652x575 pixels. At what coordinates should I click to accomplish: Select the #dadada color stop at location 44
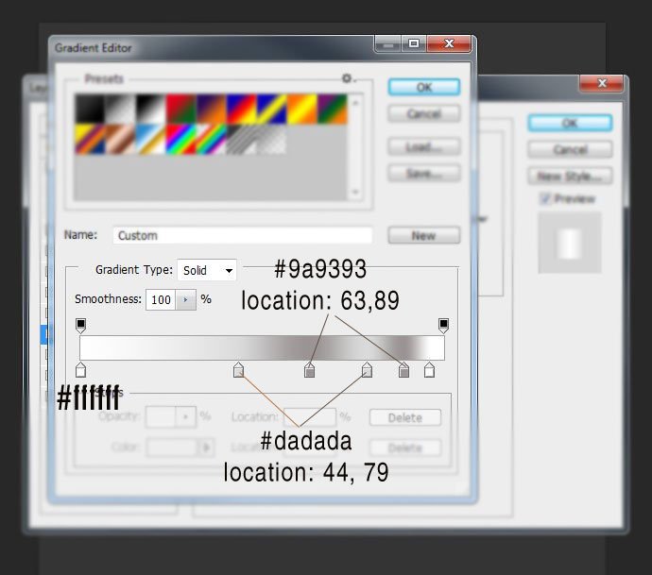pos(238,370)
